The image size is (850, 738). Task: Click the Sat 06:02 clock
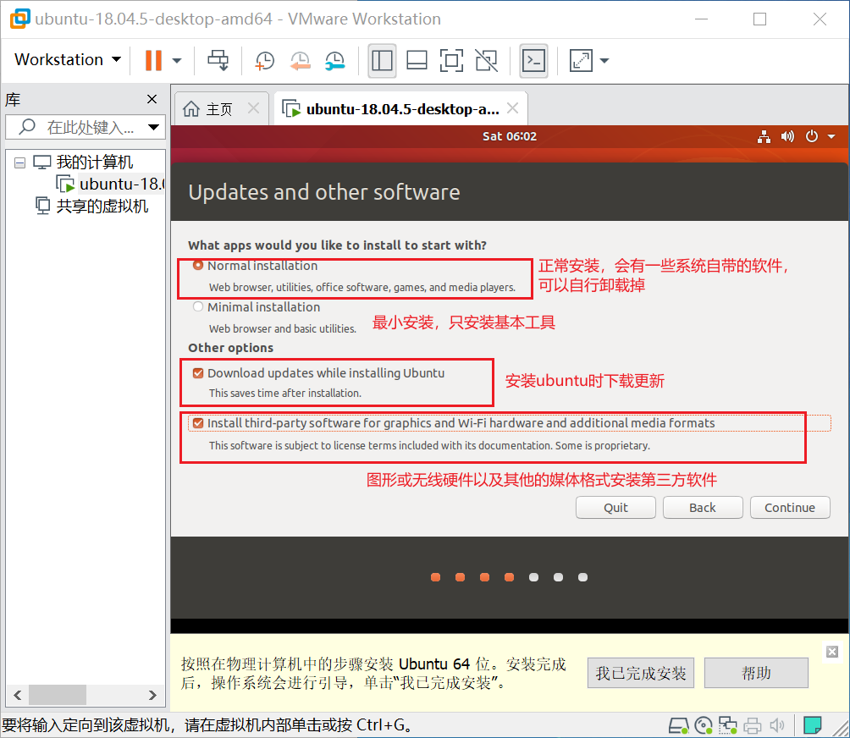510,136
